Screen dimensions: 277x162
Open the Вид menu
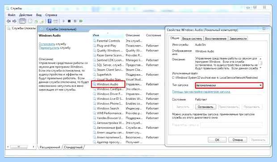tap(39, 15)
